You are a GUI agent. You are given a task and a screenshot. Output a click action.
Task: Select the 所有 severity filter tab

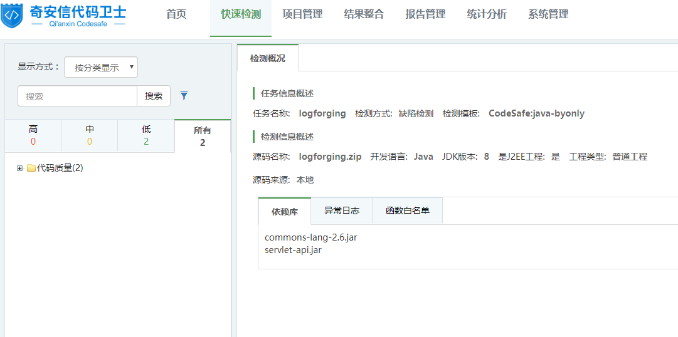pos(202,136)
